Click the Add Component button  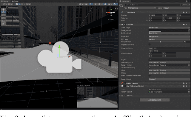(x=155, y=100)
